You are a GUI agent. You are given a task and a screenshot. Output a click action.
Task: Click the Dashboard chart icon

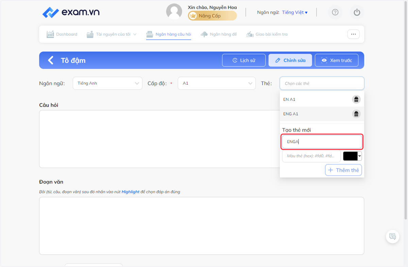click(50, 34)
